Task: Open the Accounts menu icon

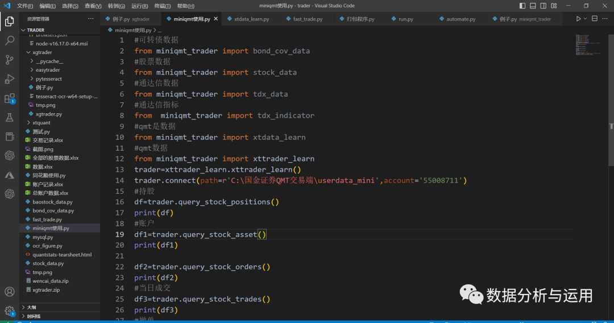Action: pyautogui.click(x=10, y=292)
